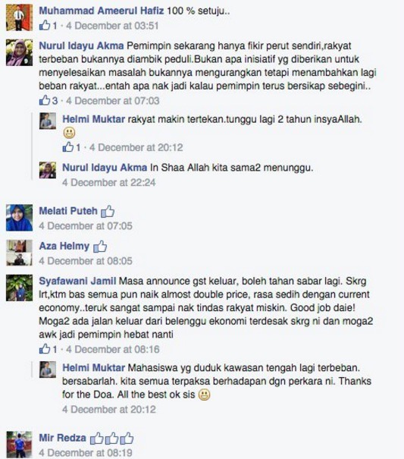Click smiley emoji in Helmi Muktar's first reply
This screenshot has width=404, height=459.
click(69, 133)
